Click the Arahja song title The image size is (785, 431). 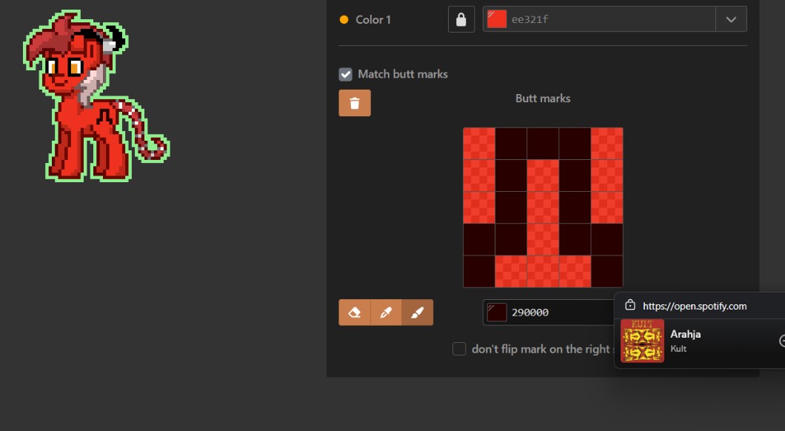click(685, 334)
